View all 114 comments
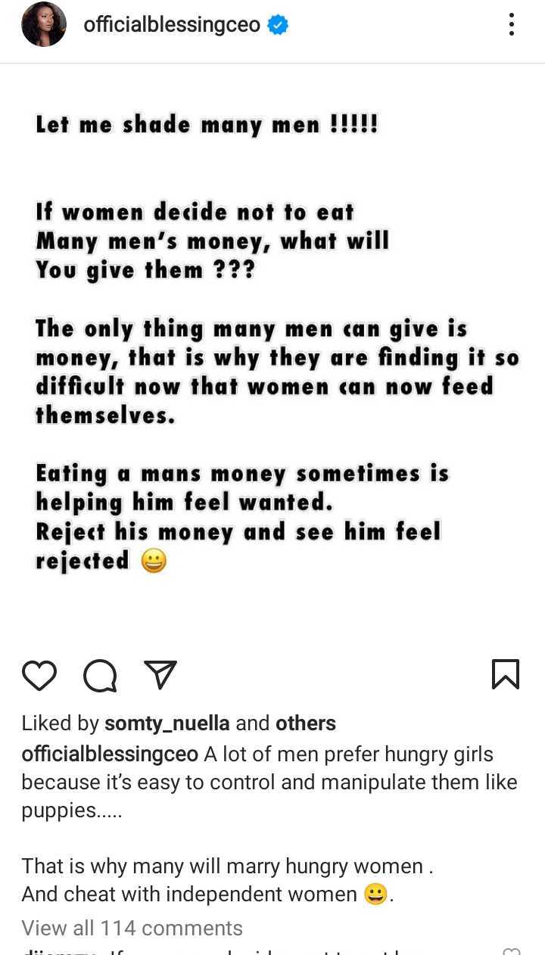 [x=132, y=928]
